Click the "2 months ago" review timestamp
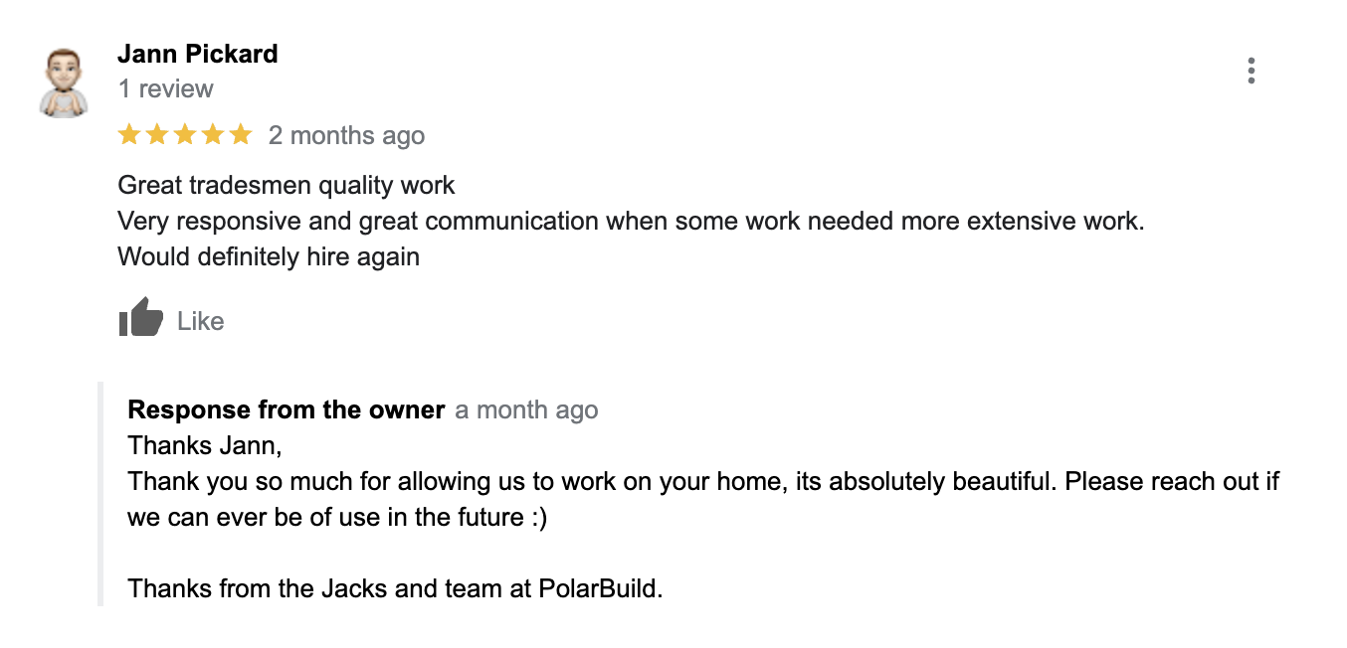Screen dimensions: 1347x648 tap(346, 136)
